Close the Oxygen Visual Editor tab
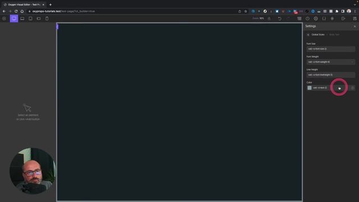The width and height of the screenshot is (359, 202). coord(43,4)
